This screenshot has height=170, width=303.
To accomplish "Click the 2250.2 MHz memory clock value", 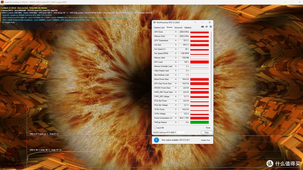I will 183,36.
